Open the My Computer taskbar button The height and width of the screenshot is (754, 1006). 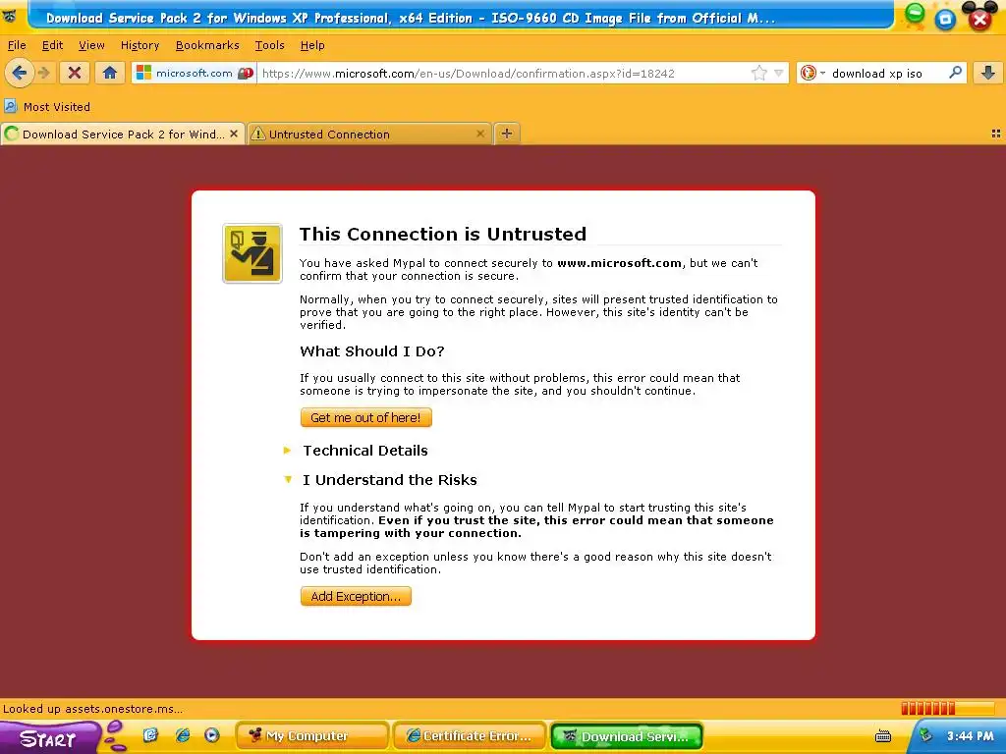click(x=311, y=736)
